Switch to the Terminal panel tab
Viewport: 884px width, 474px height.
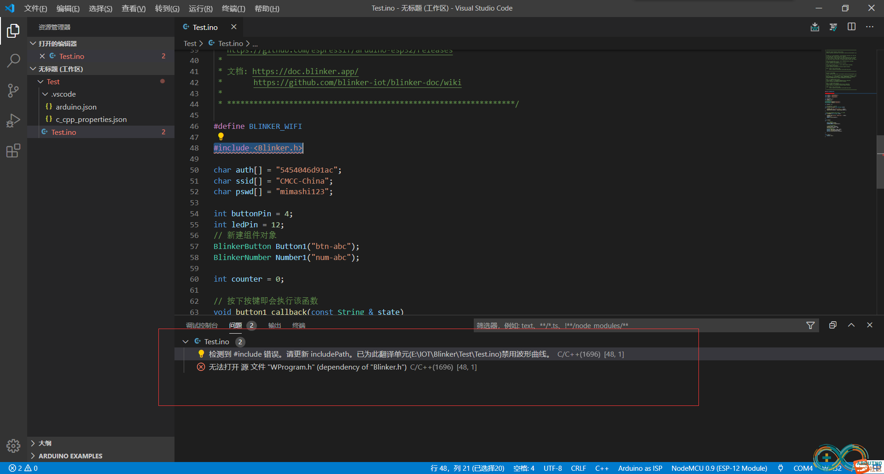coord(299,325)
